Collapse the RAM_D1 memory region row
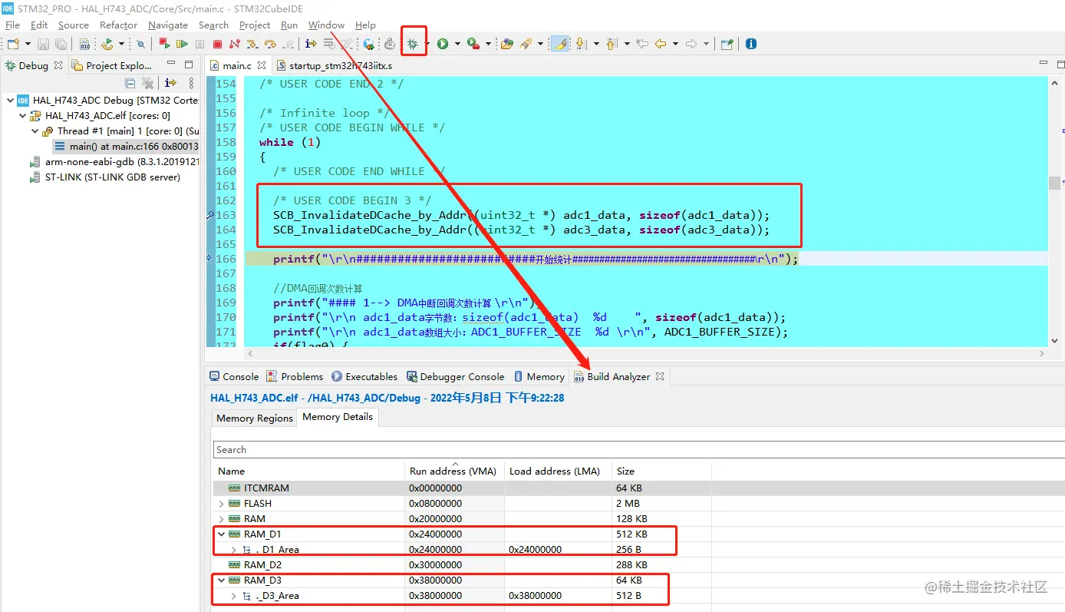Viewport: 1065px width, 612px height. pos(222,534)
